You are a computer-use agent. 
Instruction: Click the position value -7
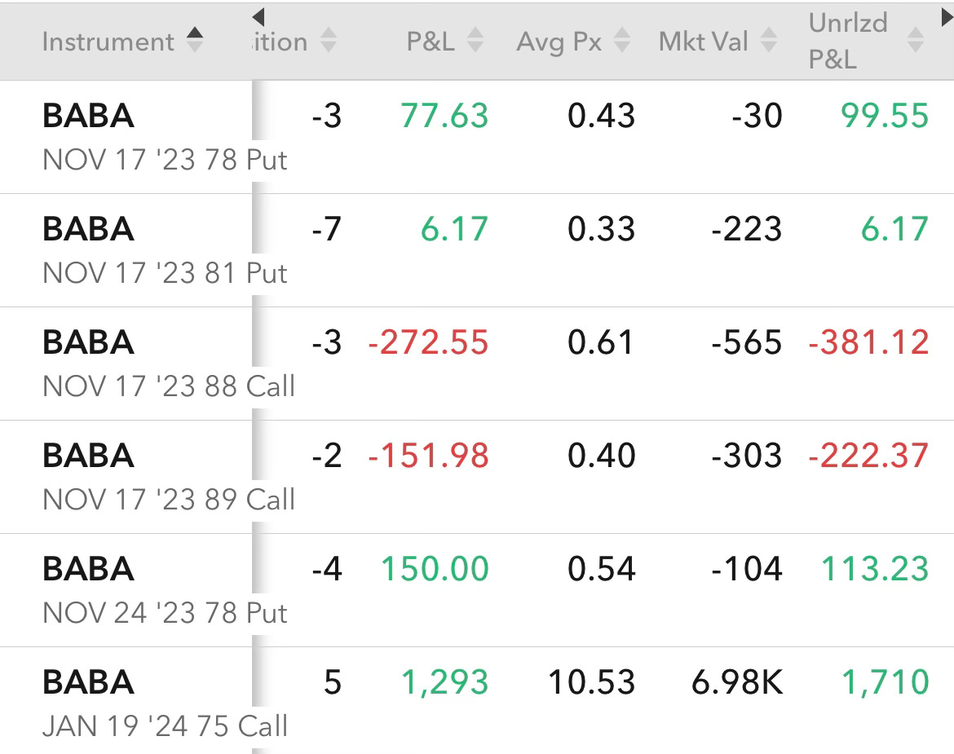tap(327, 229)
